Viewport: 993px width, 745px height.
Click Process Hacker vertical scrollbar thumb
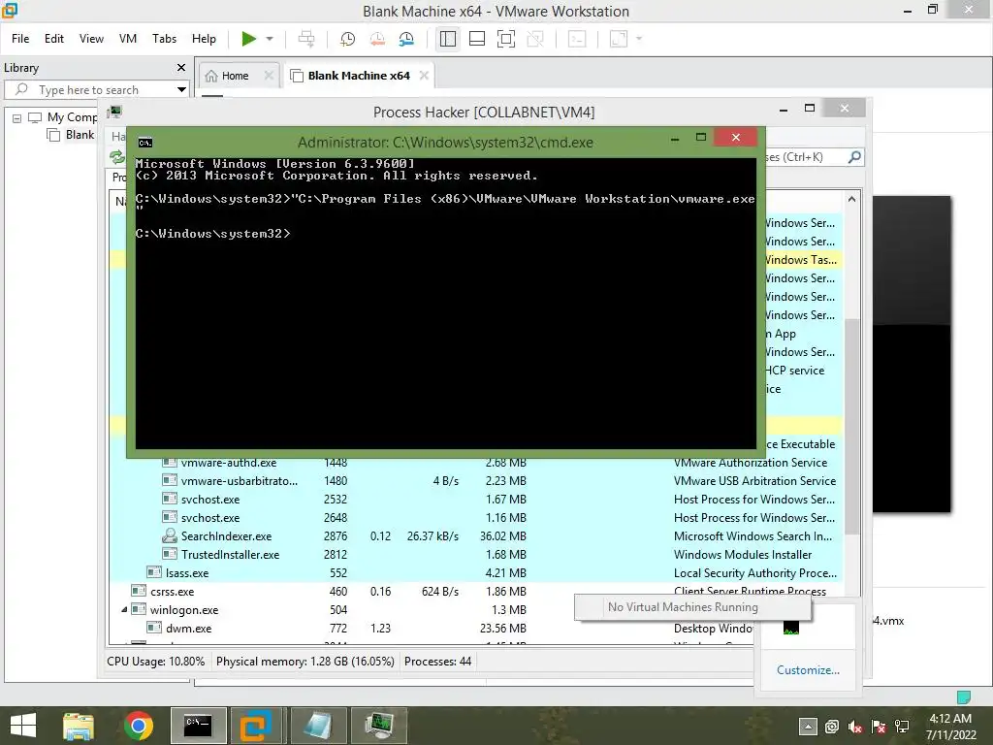pos(851,426)
